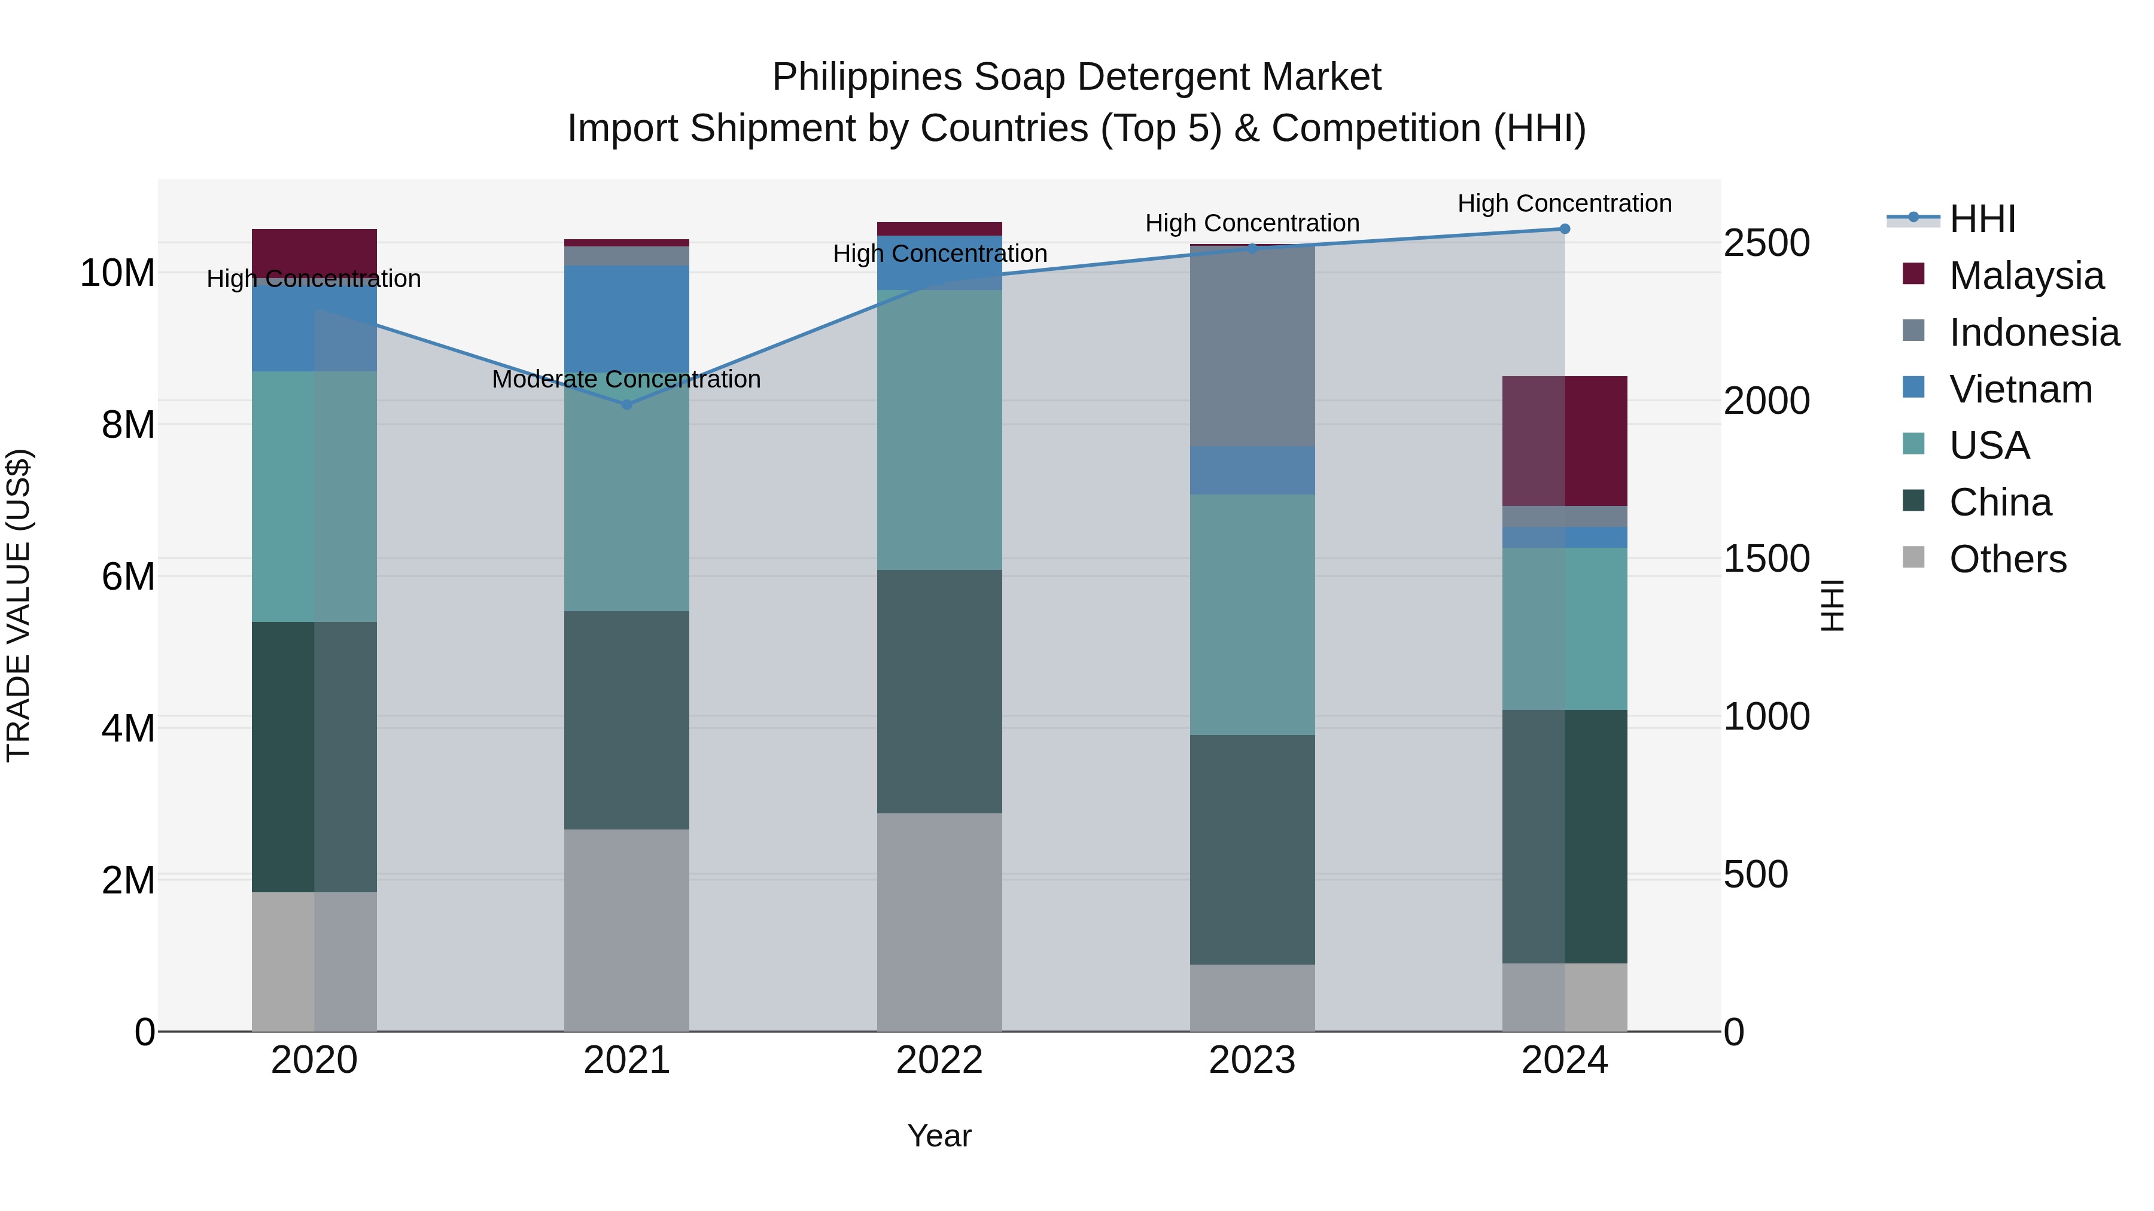Toggle the Indonesia legend entry

tap(2010, 332)
